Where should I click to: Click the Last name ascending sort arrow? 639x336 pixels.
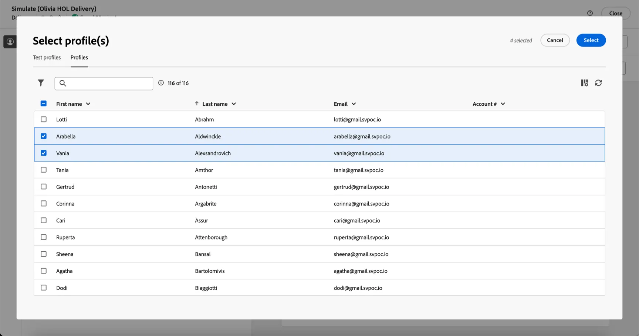[197, 103]
